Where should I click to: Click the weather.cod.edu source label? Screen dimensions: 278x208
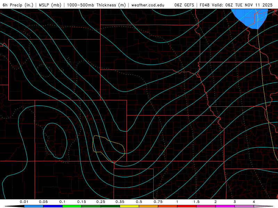coord(148,5)
